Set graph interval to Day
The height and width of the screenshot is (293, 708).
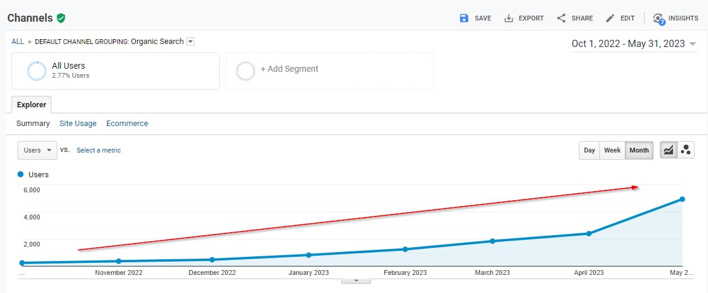pos(589,150)
